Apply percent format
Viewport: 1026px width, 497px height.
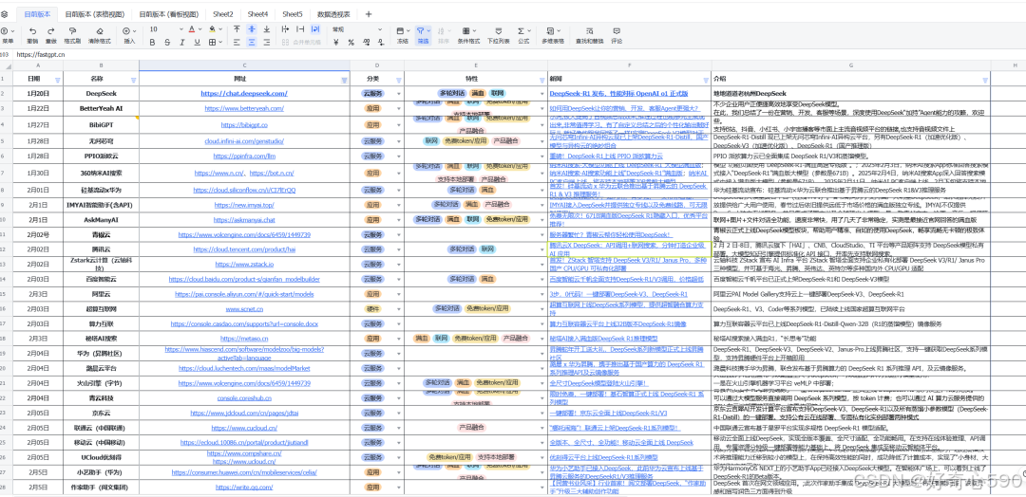click(351, 43)
